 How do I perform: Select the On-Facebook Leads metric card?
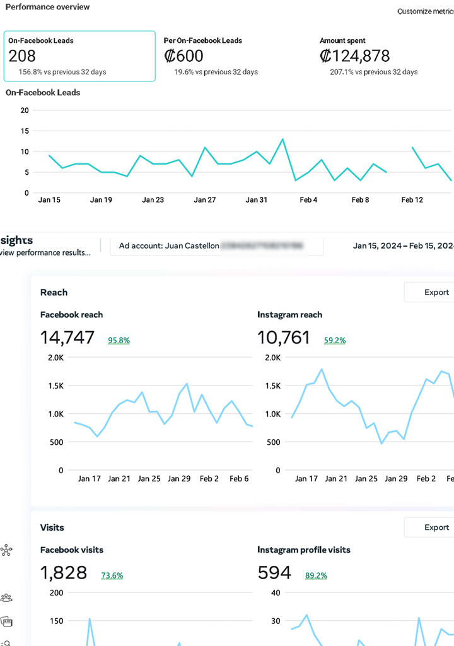click(x=79, y=56)
